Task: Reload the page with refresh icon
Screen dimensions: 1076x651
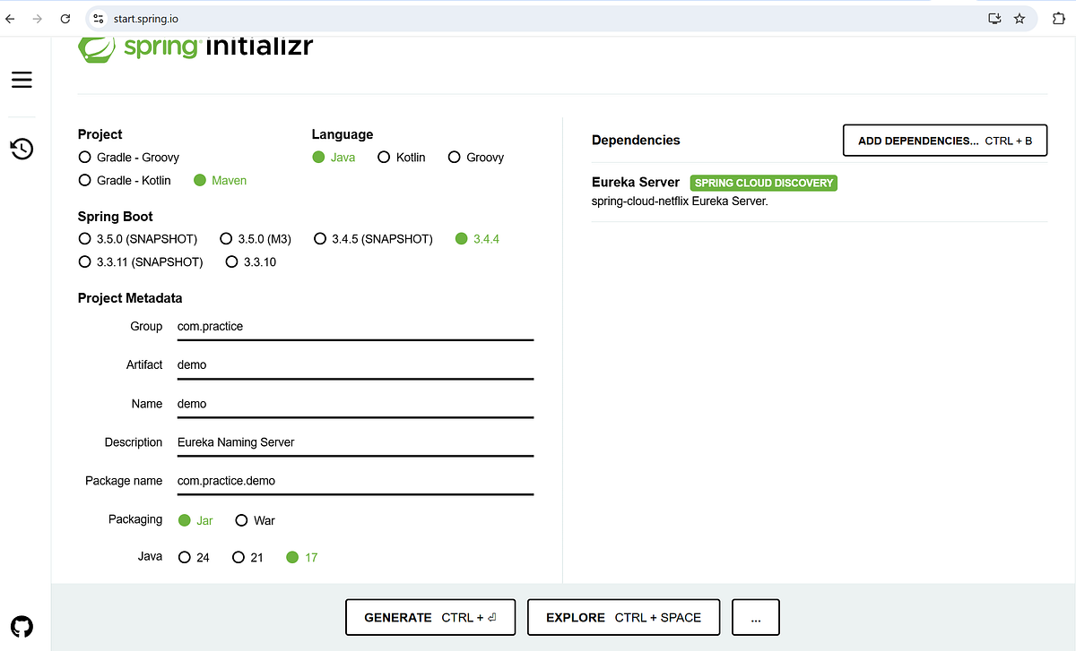Action: [x=67, y=18]
